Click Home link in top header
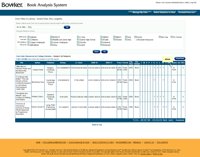200x157 pixels. 158,3
